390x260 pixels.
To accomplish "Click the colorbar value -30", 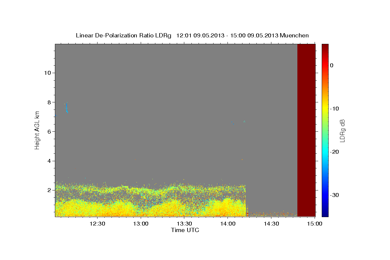I will 335,195.
